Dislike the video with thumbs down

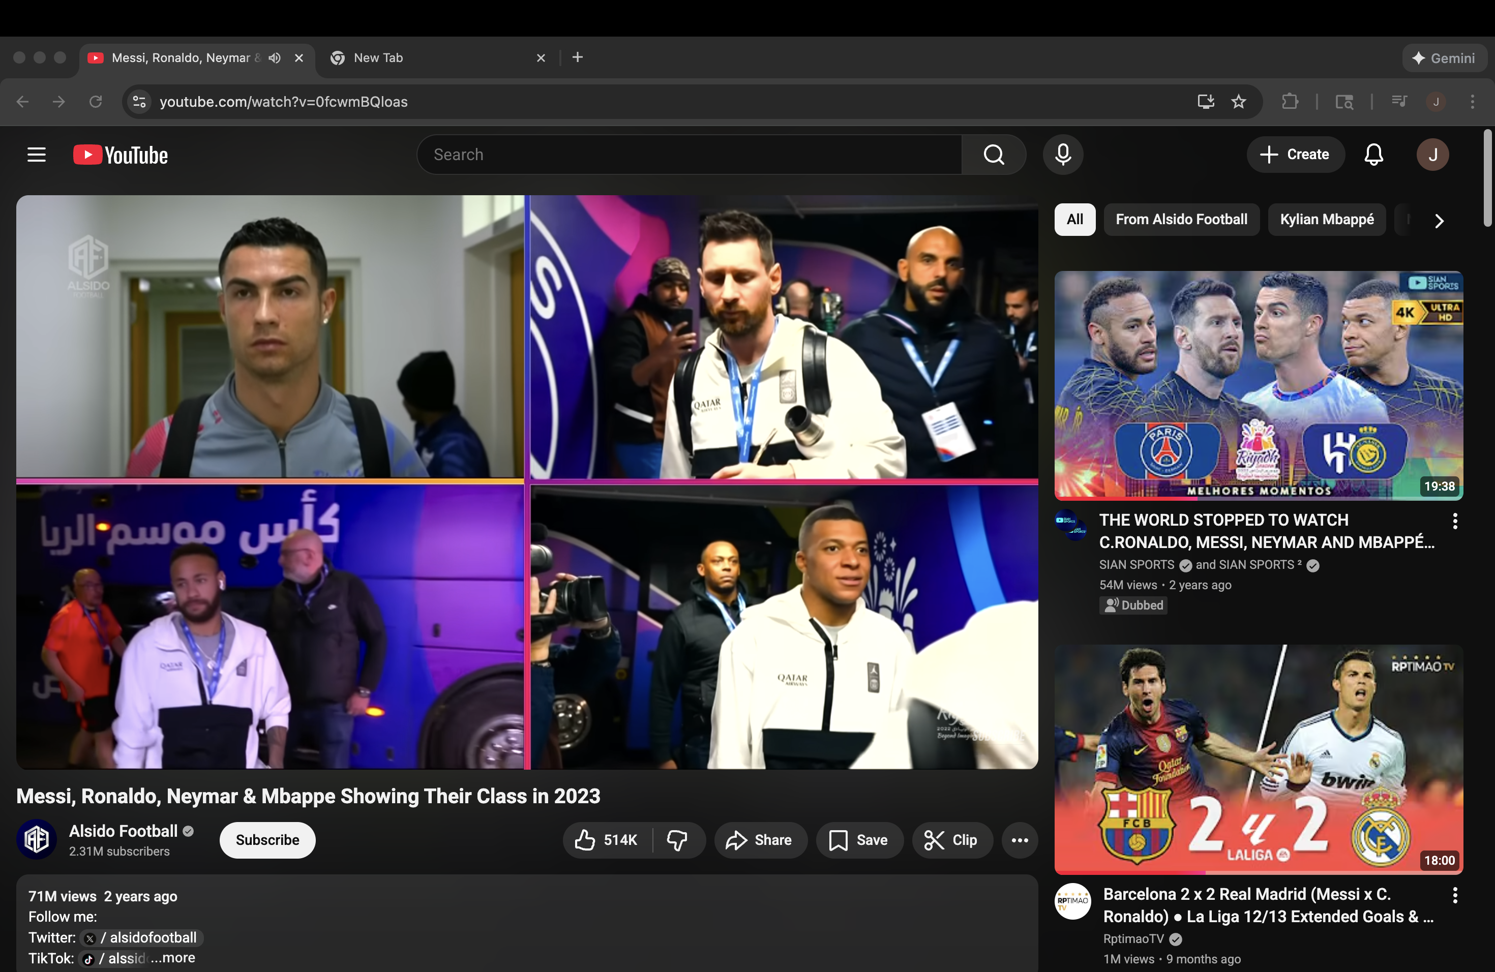[x=677, y=840]
